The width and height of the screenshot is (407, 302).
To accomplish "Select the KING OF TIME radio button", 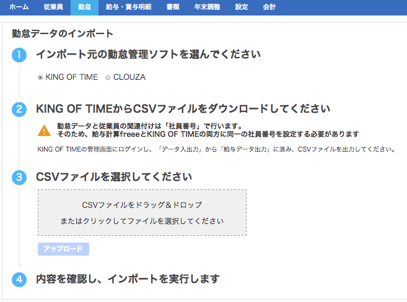I will [x=40, y=77].
